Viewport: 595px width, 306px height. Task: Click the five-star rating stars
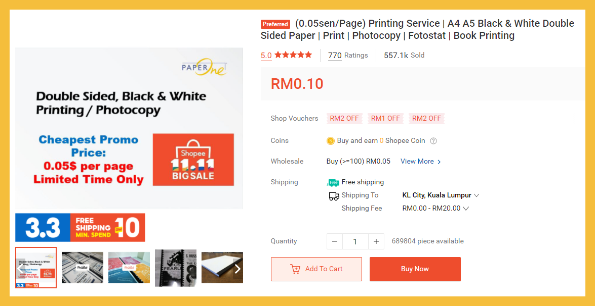(293, 55)
